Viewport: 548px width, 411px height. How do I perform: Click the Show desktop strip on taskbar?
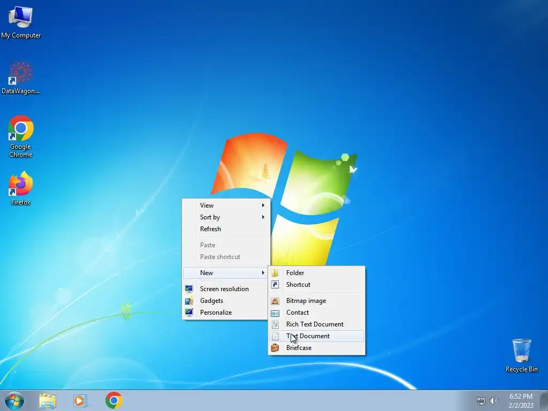[544, 400]
